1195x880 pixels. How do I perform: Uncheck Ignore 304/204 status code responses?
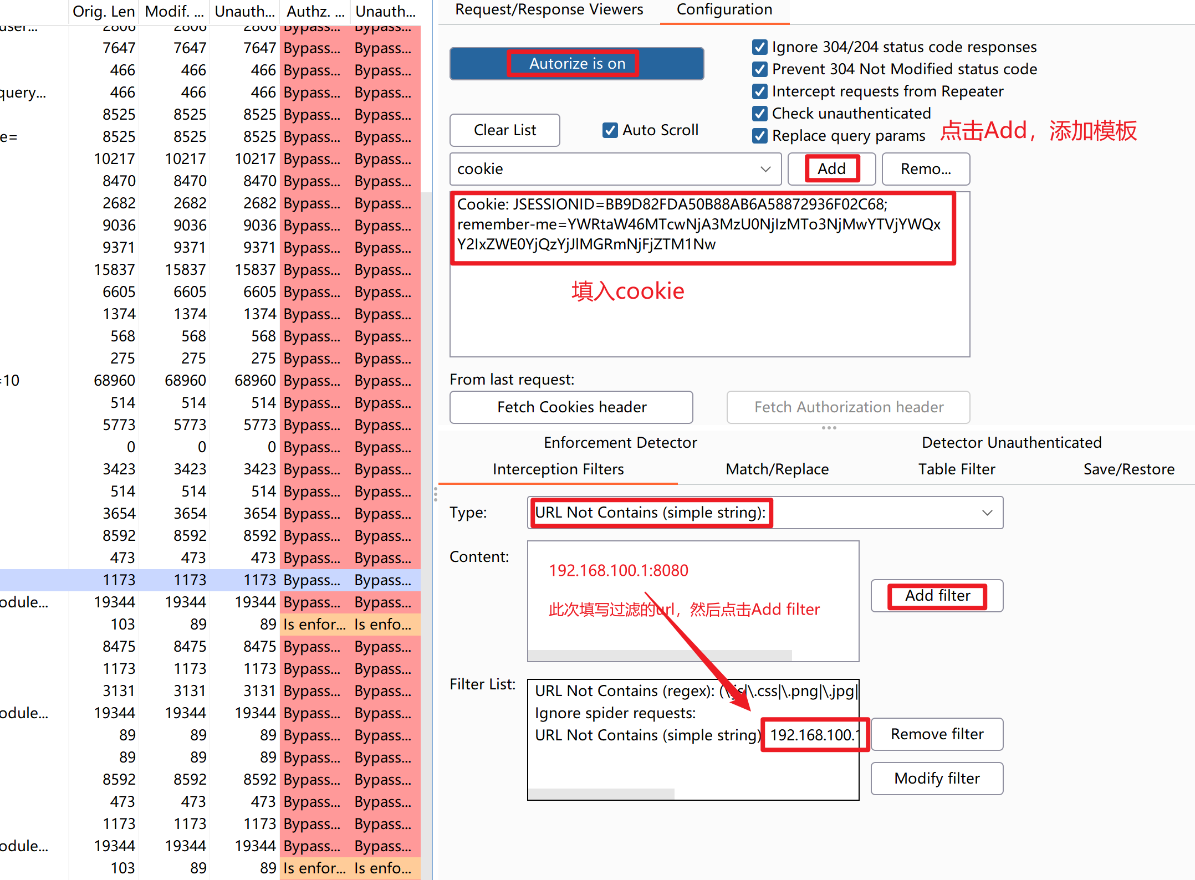click(x=760, y=47)
